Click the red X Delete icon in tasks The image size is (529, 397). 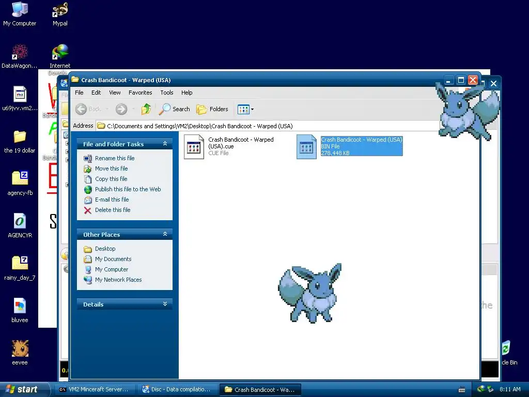(x=88, y=210)
